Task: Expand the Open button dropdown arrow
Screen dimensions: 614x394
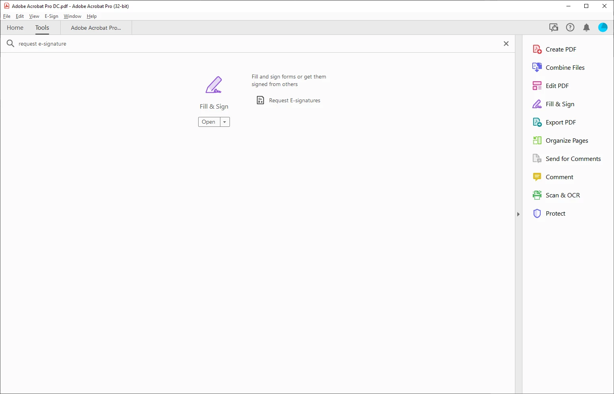Action: coord(225,122)
